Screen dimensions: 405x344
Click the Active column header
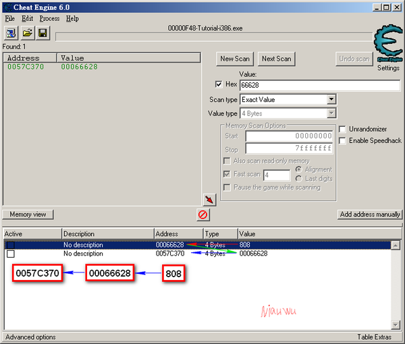coord(32,234)
